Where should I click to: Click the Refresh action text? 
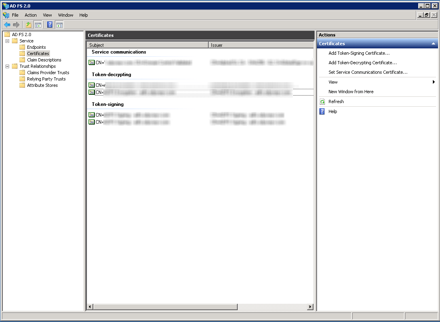click(x=336, y=102)
